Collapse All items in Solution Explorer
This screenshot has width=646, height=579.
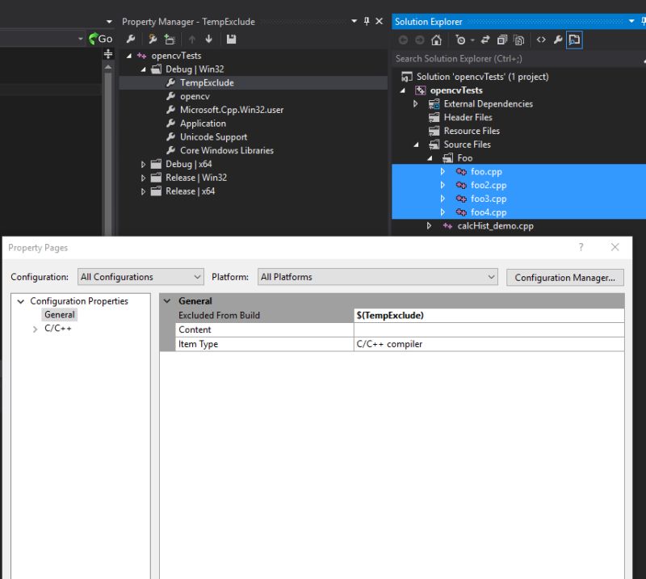pyautogui.click(x=502, y=39)
